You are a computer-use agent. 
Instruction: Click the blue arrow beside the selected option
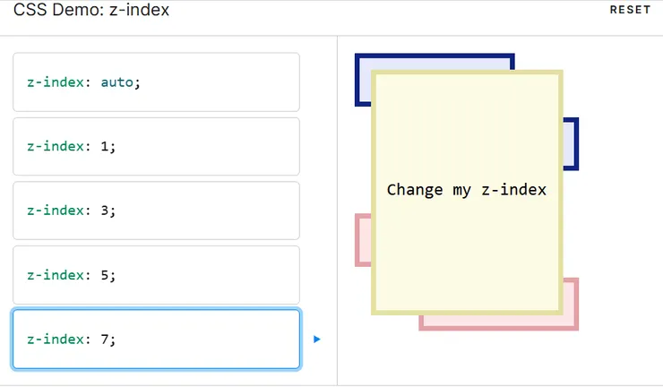317,340
